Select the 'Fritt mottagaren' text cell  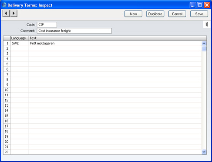[115, 43]
